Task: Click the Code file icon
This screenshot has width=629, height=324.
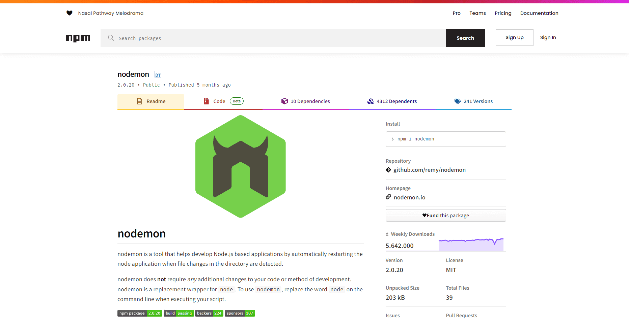Action: point(206,101)
